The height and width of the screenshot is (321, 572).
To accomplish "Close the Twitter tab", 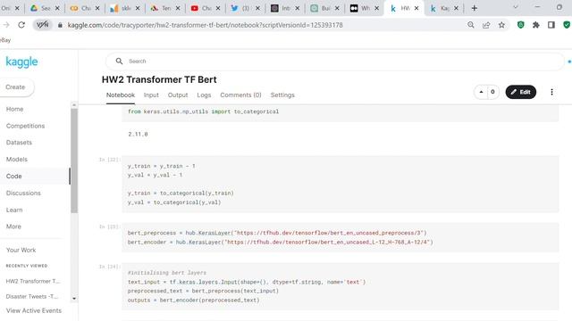I will [257, 8].
